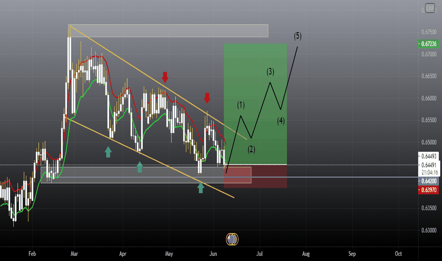Select the gray resistance rectangle near 0.67500
Screen dimensions: 442x261
(x=168, y=31)
